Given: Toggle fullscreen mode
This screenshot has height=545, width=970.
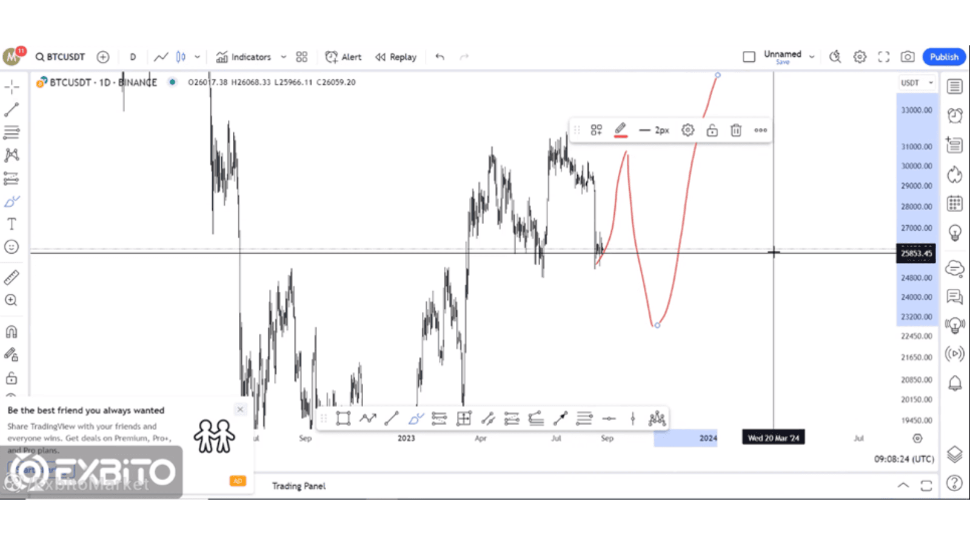Looking at the screenshot, I should click(884, 57).
